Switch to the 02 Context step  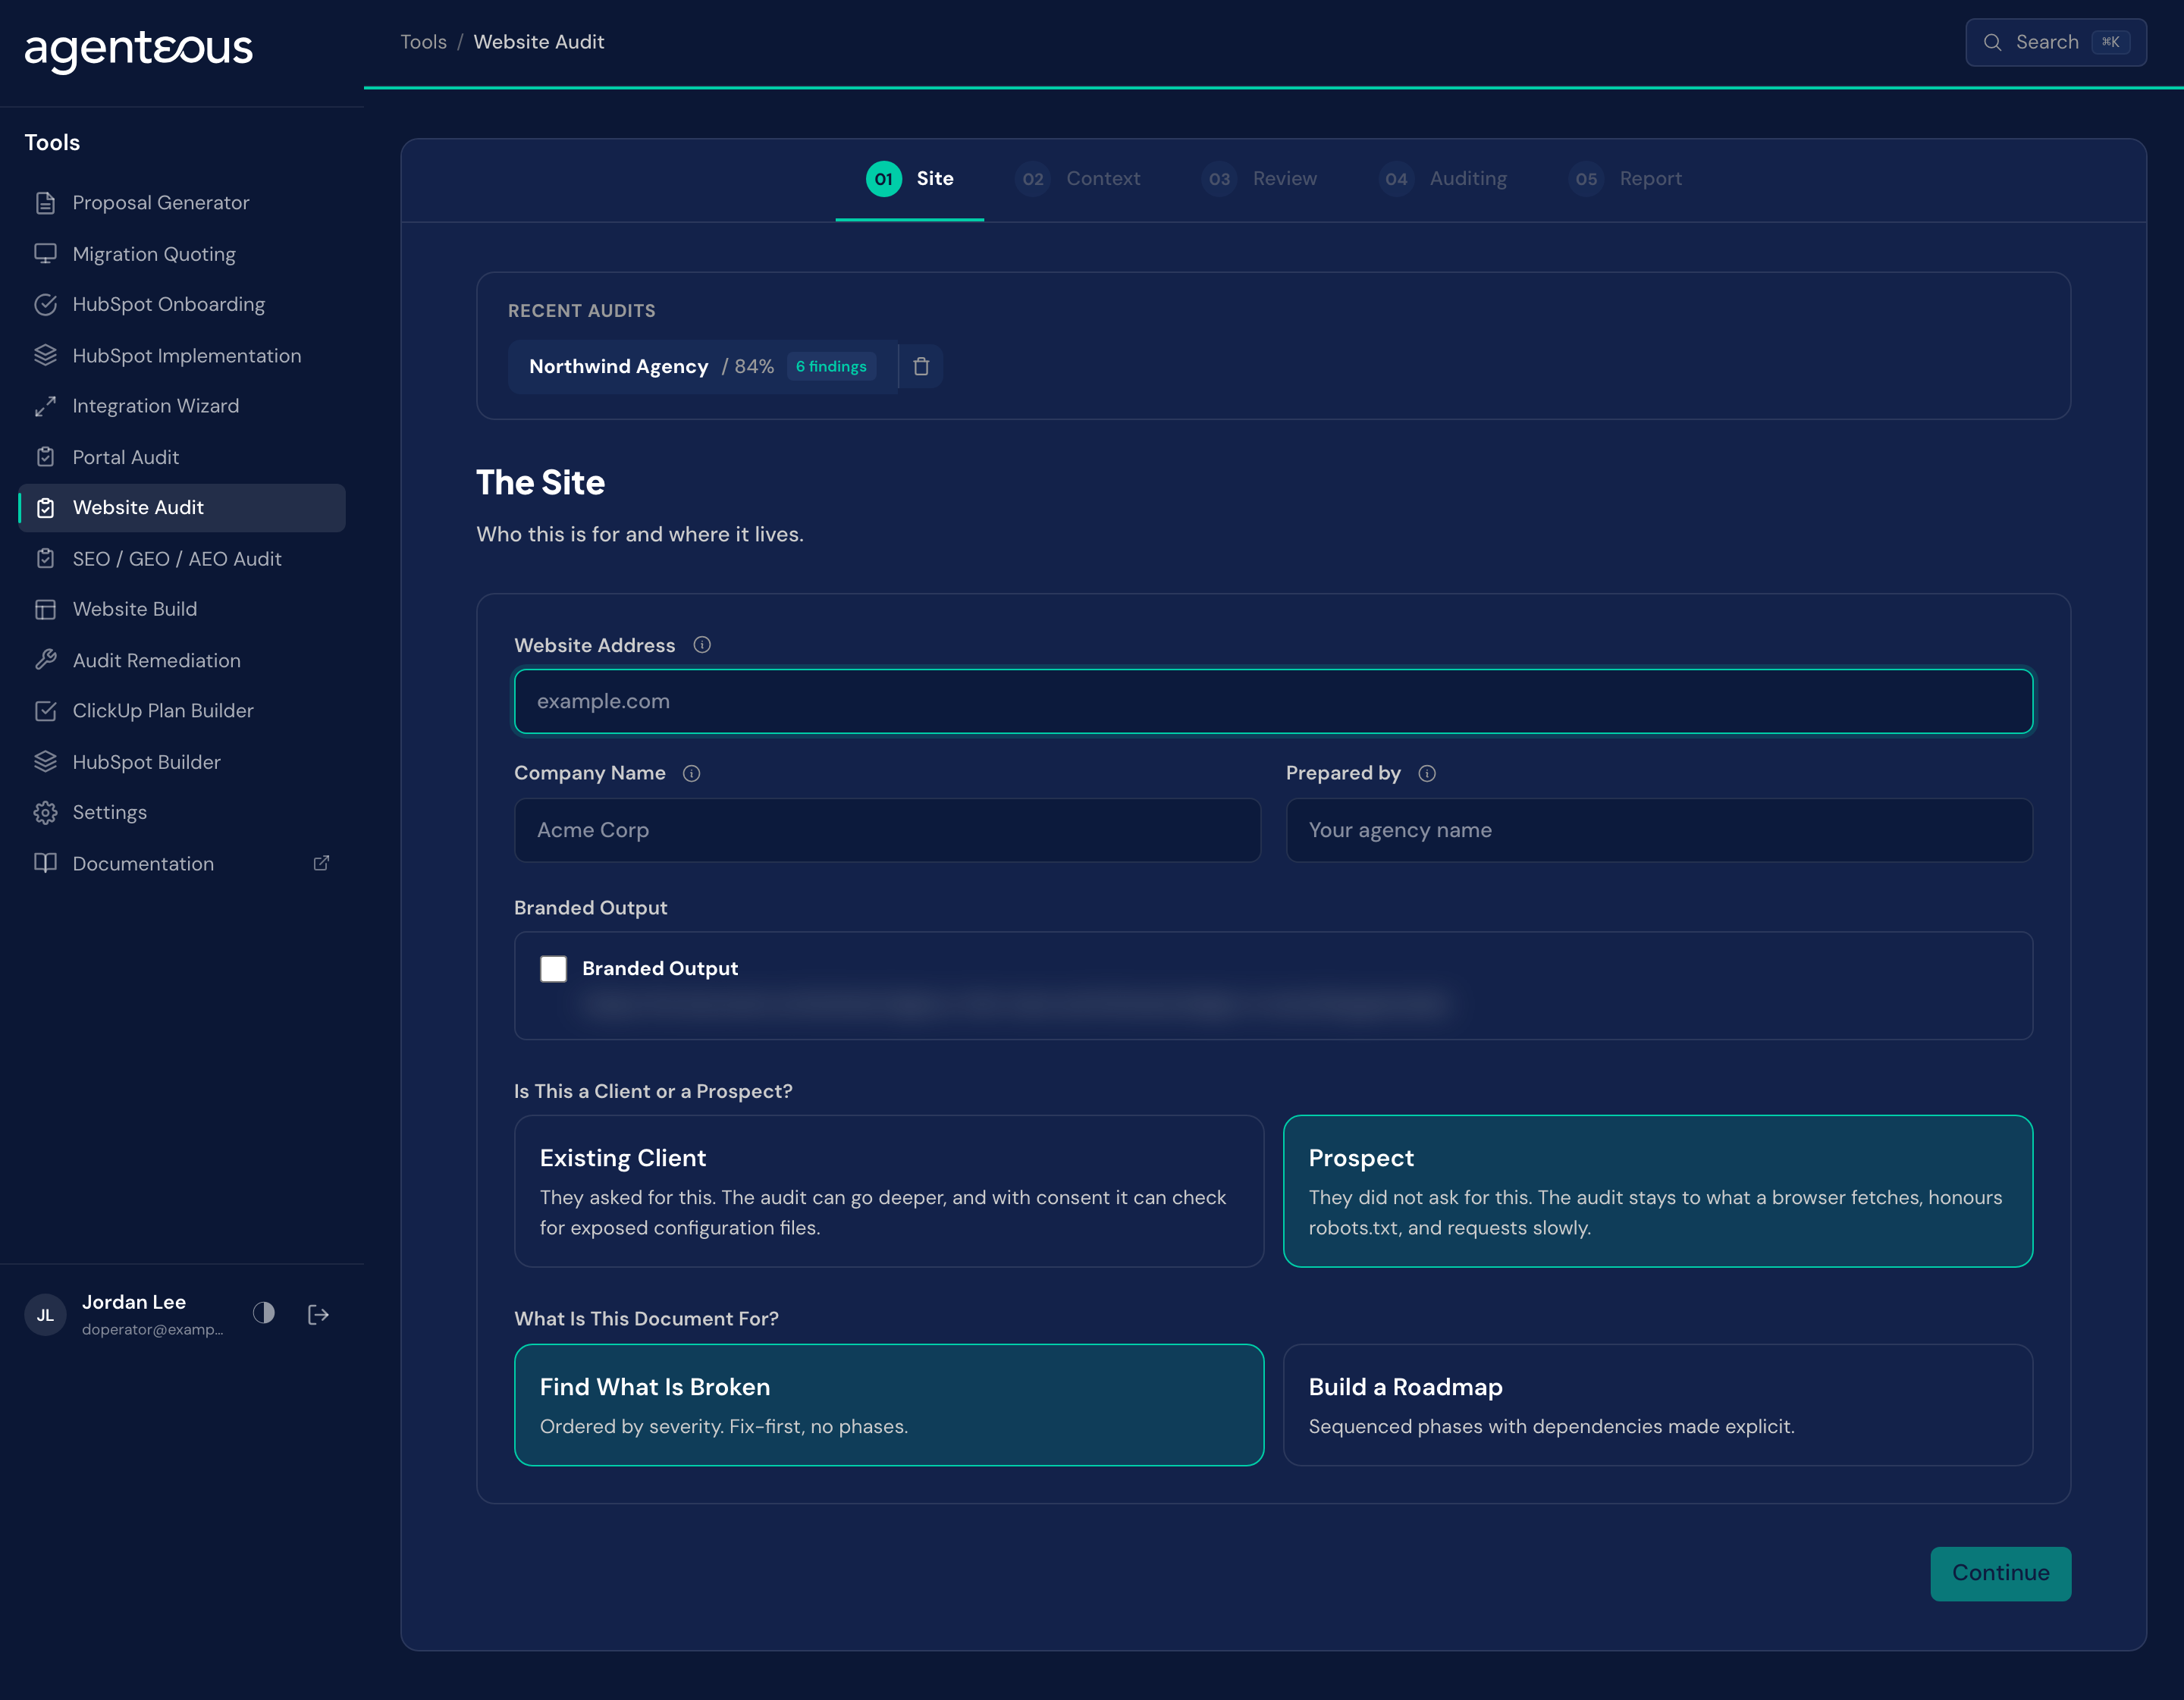tap(1077, 179)
